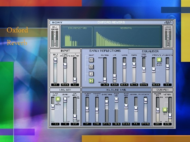Click the Stereo Separation fader handle
This screenshot has width=190, height=142.
pos(65,65)
